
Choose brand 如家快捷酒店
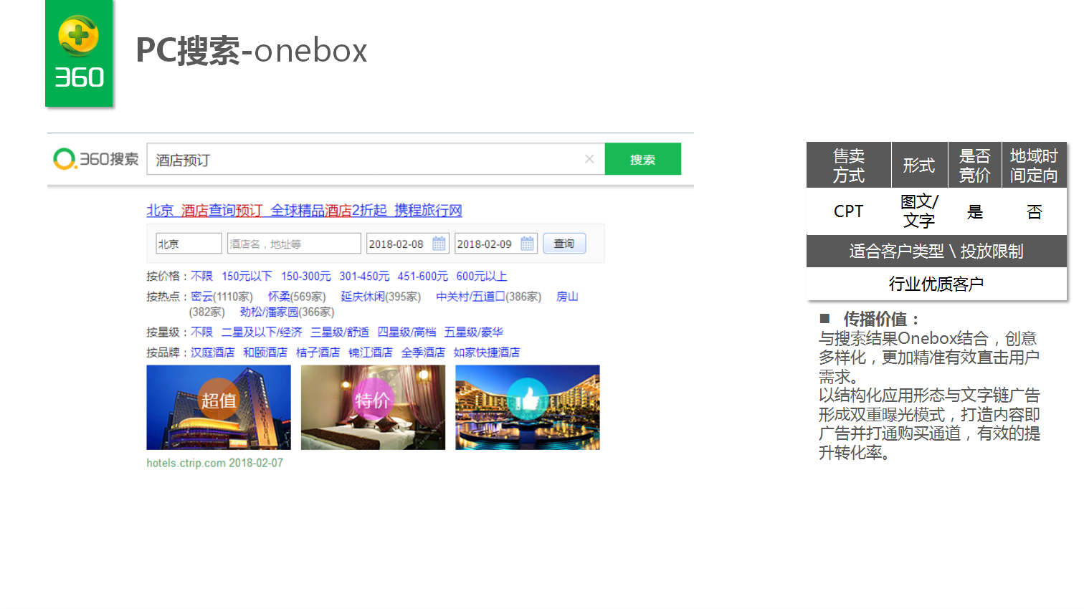coord(487,353)
